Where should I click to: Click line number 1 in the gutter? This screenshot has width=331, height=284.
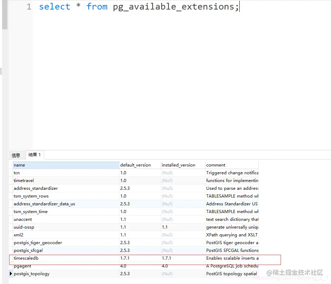point(29,7)
